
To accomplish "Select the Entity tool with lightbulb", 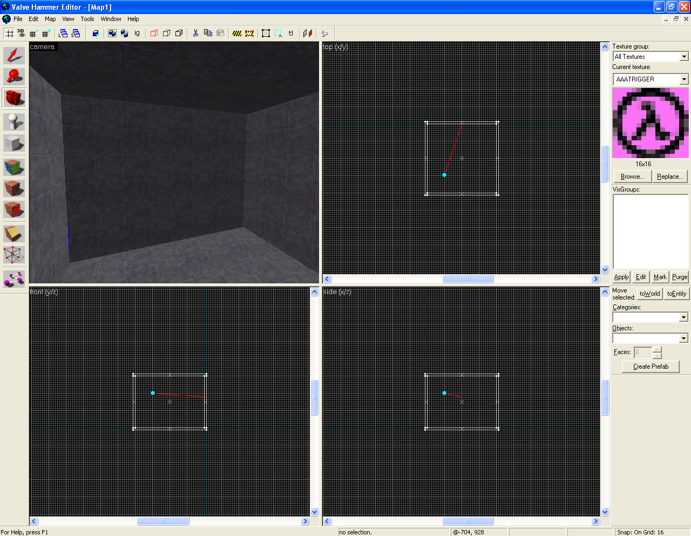I will 14,122.
